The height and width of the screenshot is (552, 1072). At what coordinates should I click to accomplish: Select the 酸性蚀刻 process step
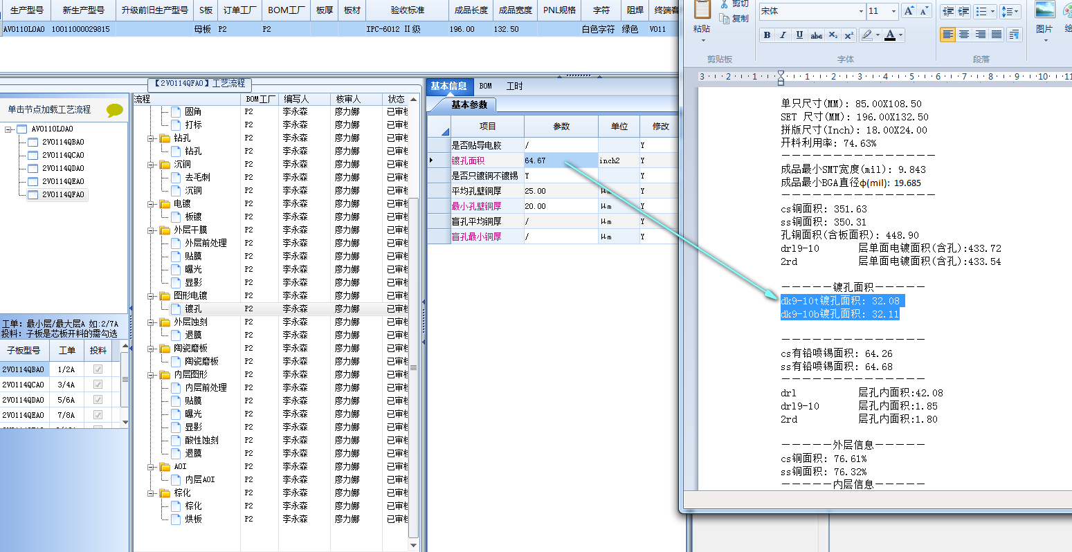201,441
